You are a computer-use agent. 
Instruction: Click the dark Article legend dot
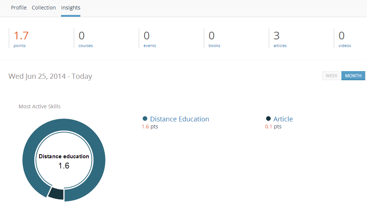point(268,119)
